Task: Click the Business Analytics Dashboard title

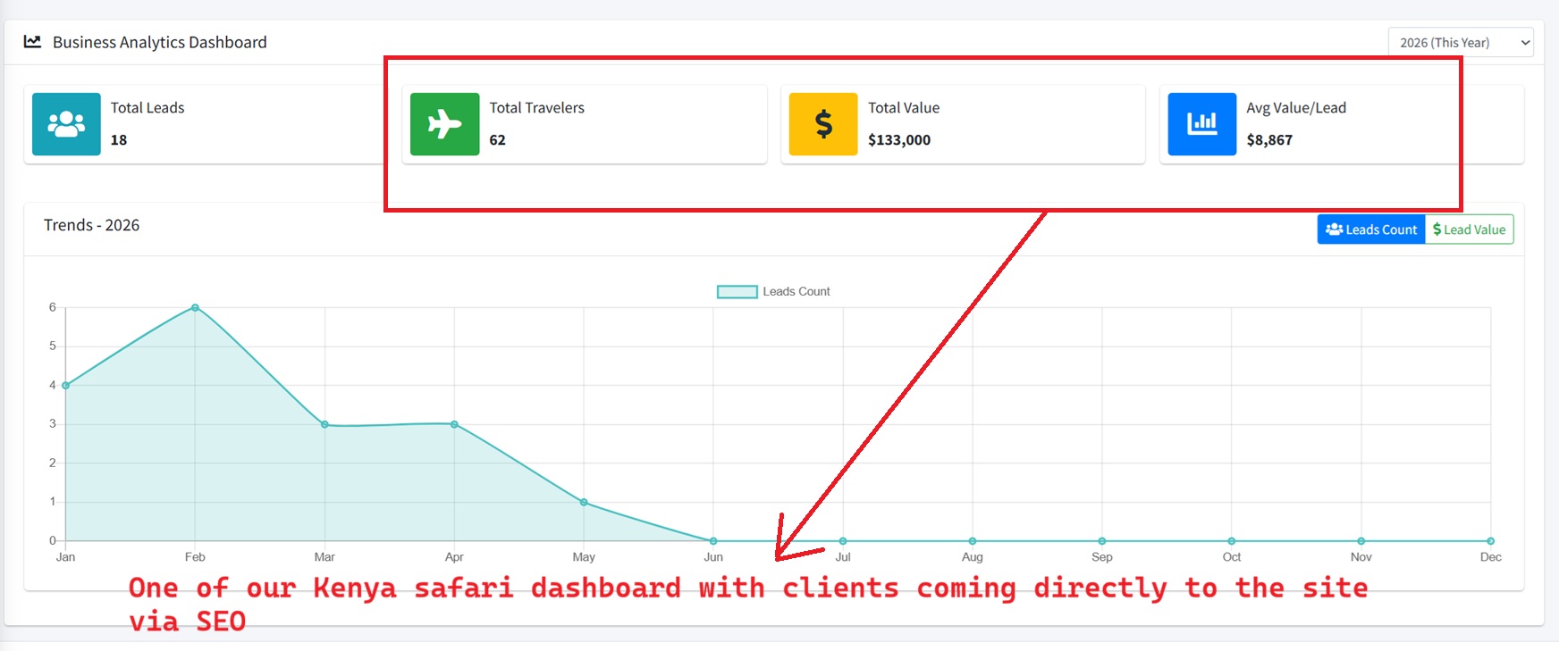Action: pyautogui.click(x=160, y=42)
